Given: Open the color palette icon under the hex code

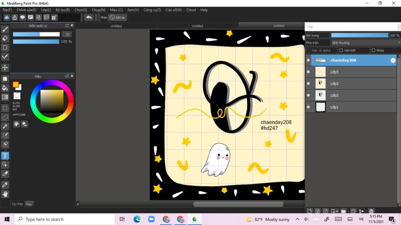Looking at the screenshot, I should point(16,124).
